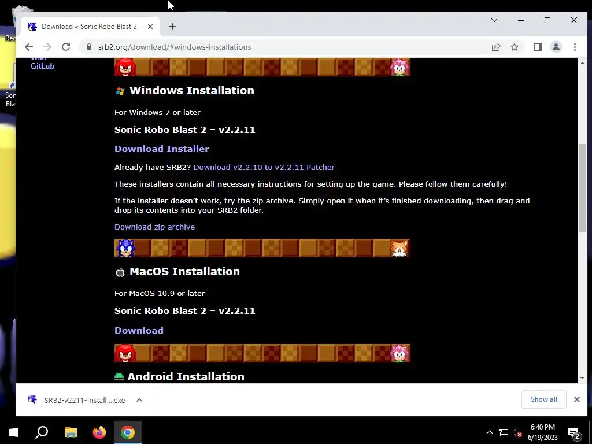Click the MacOS Installation heading
The image size is (592, 444).
point(184,272)
